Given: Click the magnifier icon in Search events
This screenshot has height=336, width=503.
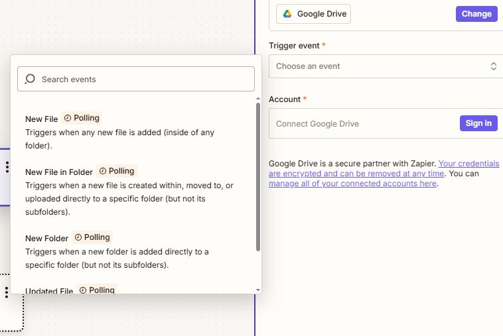Looking at the screenshot, I should [30, 79].
